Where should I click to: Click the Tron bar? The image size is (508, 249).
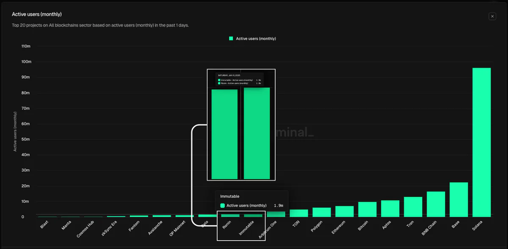[413, 207]
